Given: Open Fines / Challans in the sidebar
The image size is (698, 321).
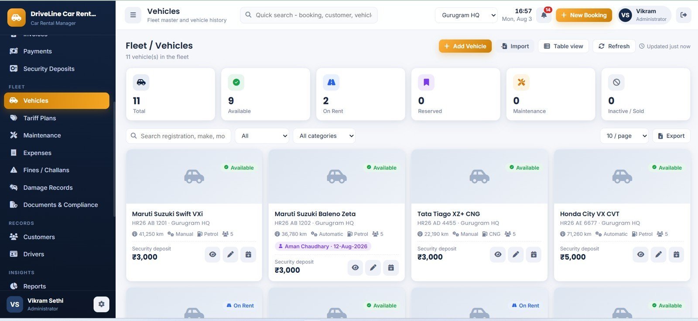Looking at the screenshot, I should [57, 170].
